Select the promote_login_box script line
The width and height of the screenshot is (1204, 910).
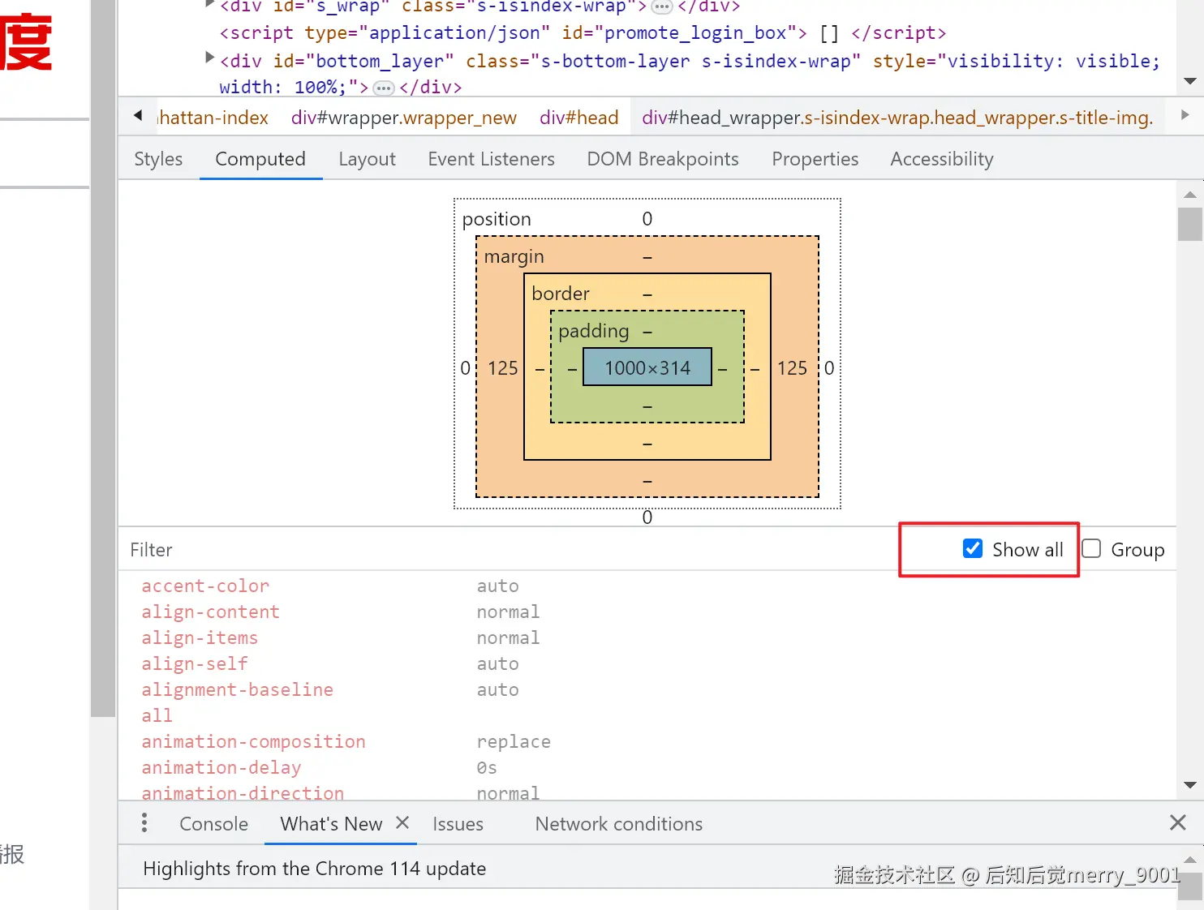pyautogui.click(x=583, y=32)
